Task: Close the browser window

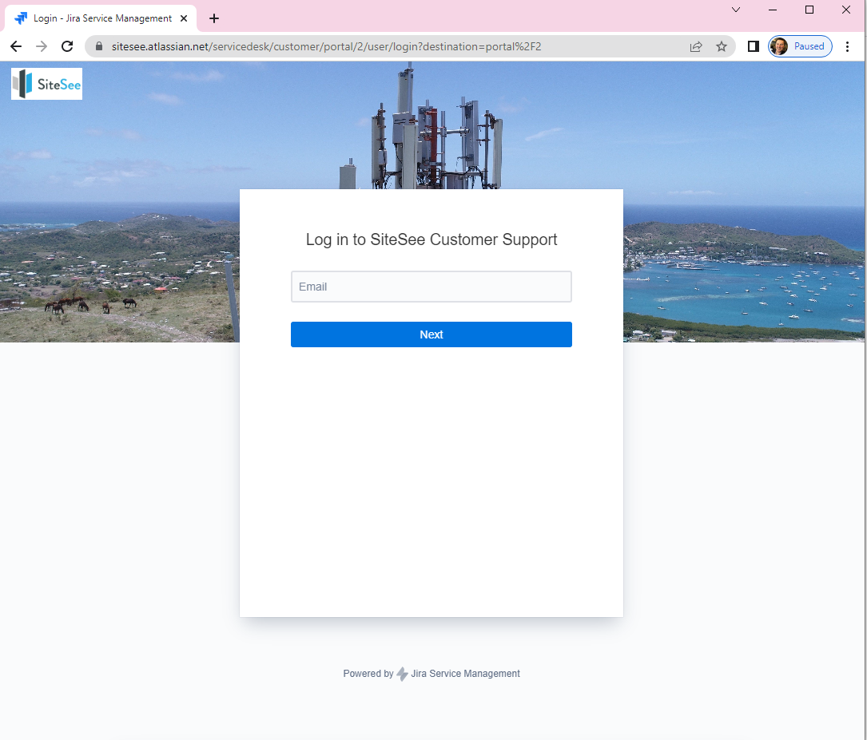Action: 846,10
